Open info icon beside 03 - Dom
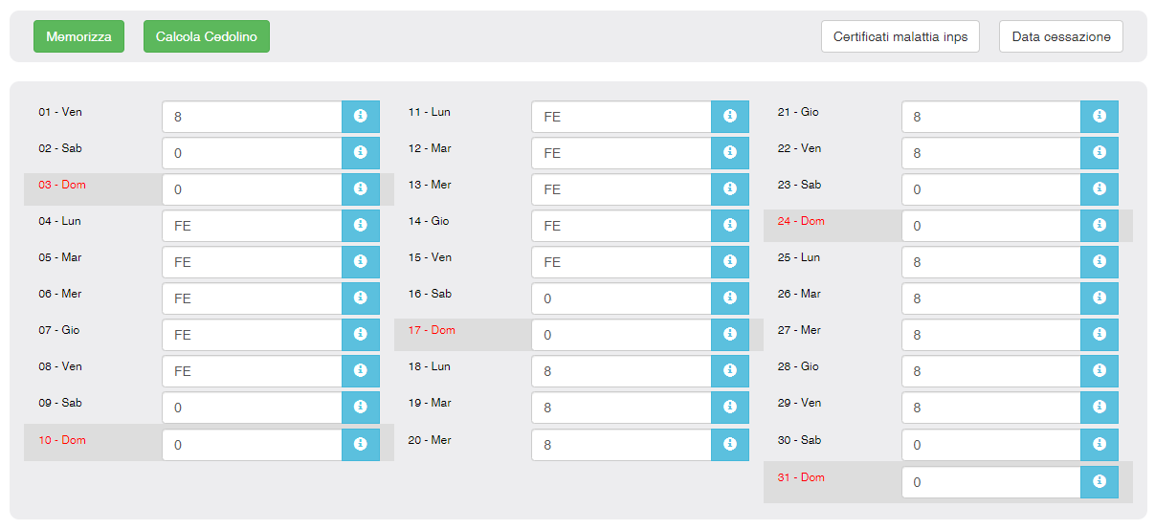1155x530 pixels. (360, 189)
